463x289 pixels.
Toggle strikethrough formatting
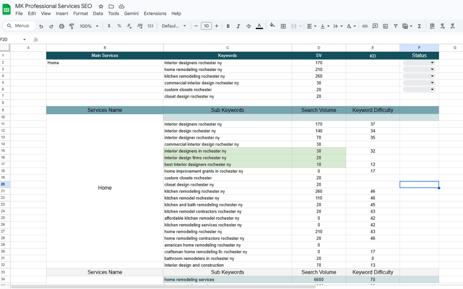249,26
